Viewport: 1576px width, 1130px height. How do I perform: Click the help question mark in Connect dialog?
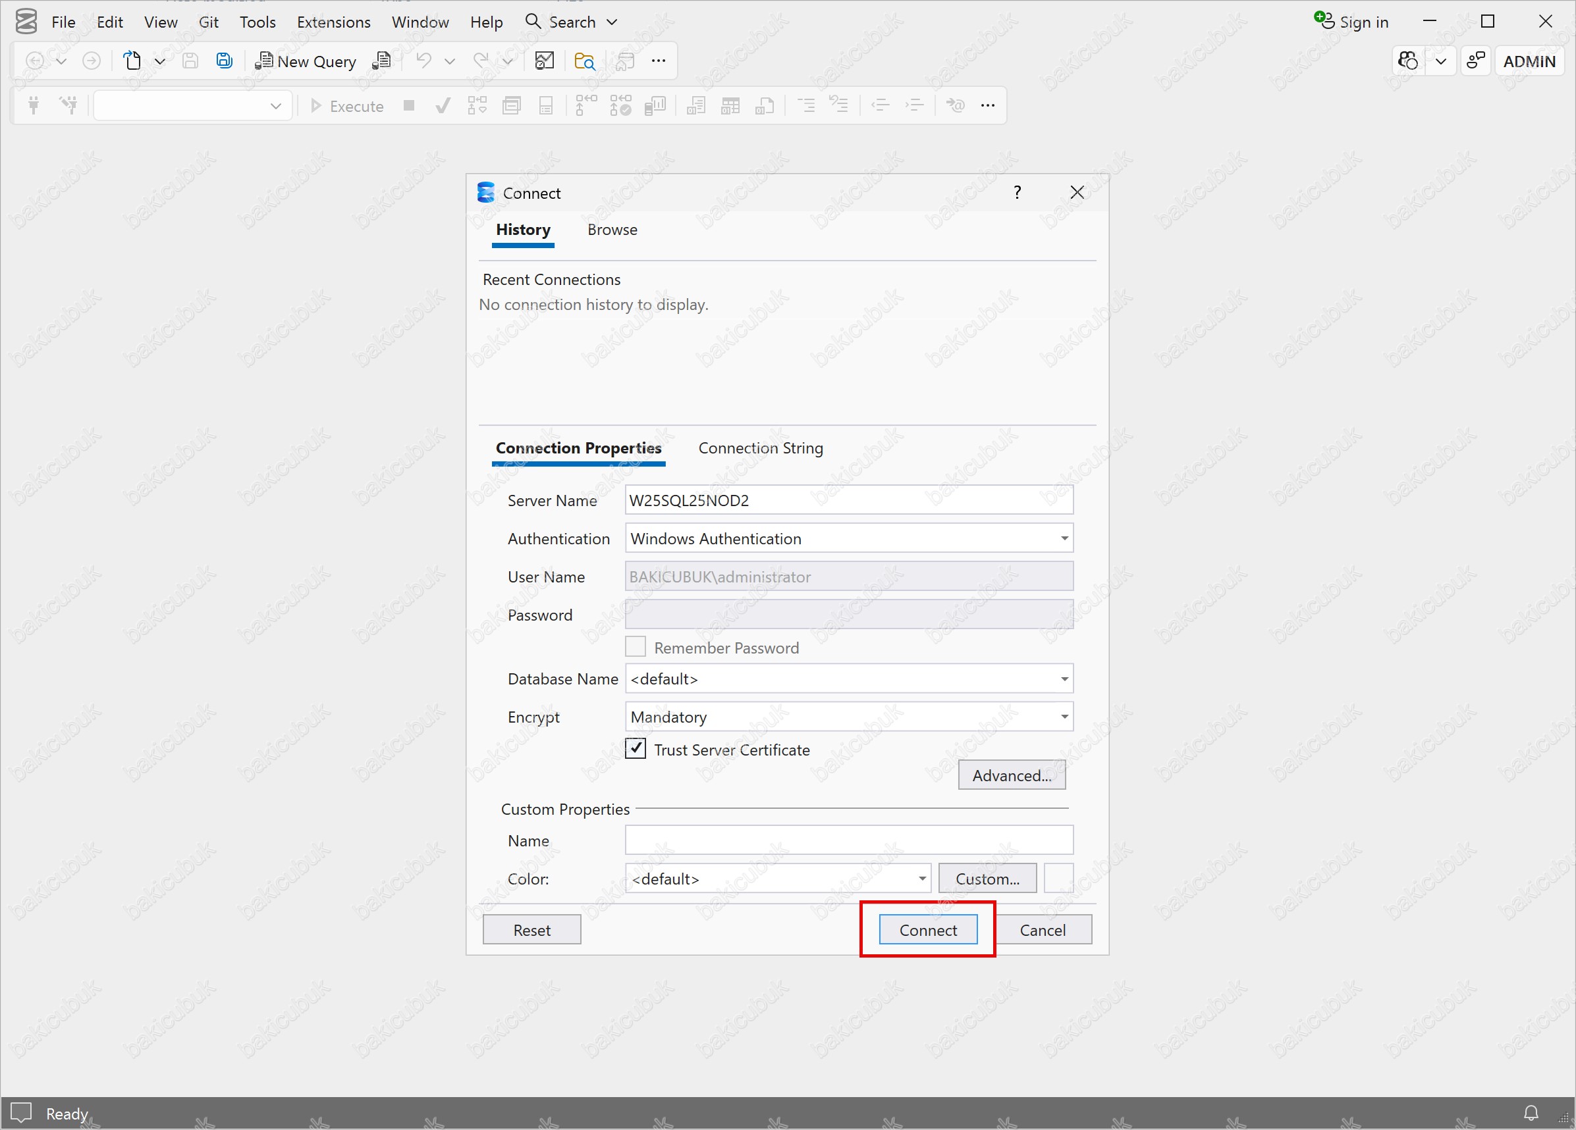click(1018, 192)
